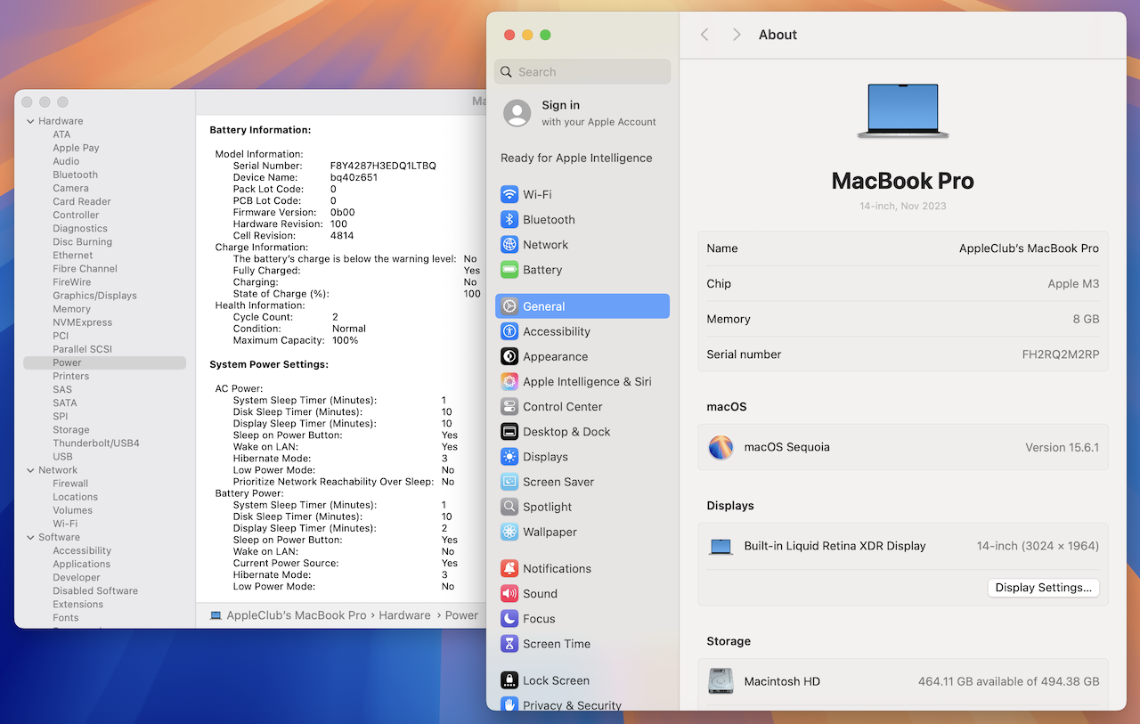Select Firewall under Network in System Information
This screenshot has width=1140, height=724.
70,484
